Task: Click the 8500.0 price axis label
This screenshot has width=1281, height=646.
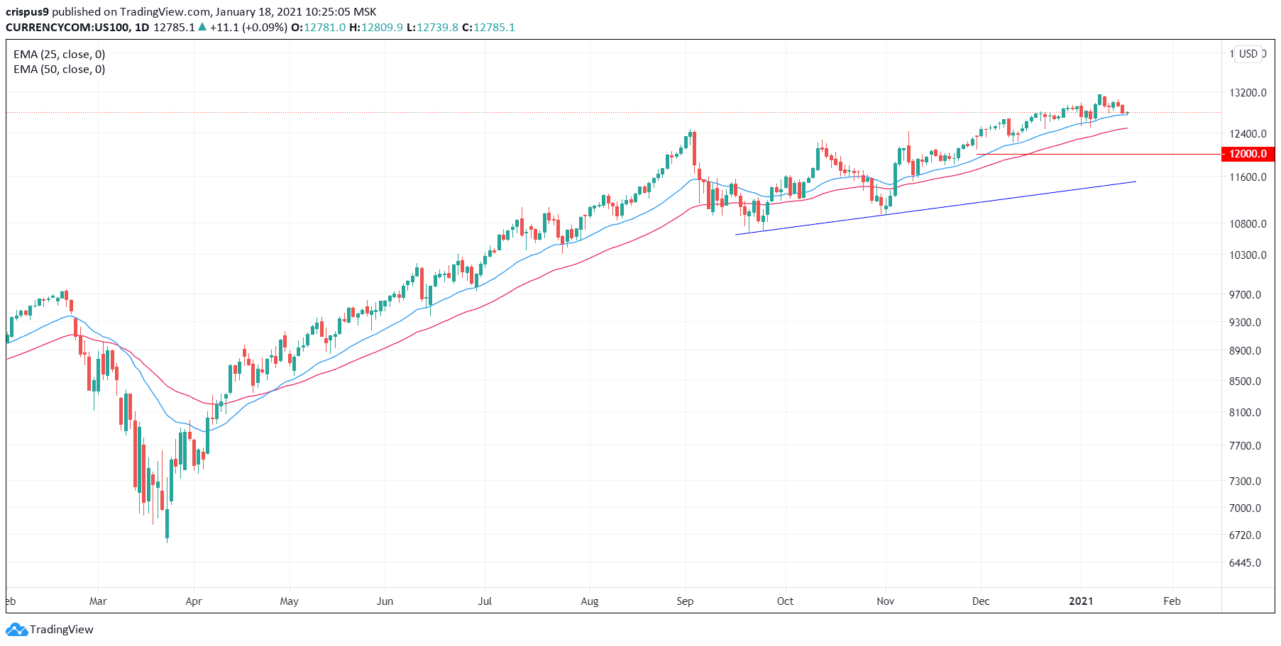Action: pos(1246,382)
